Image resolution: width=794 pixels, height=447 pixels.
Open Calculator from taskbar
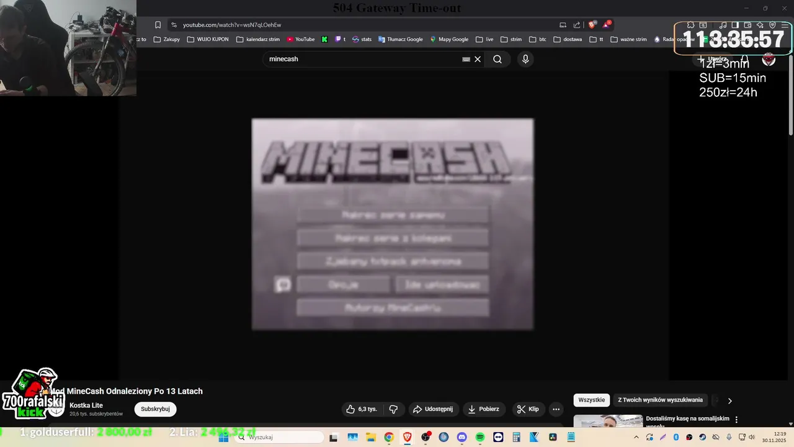click(516, 437)
